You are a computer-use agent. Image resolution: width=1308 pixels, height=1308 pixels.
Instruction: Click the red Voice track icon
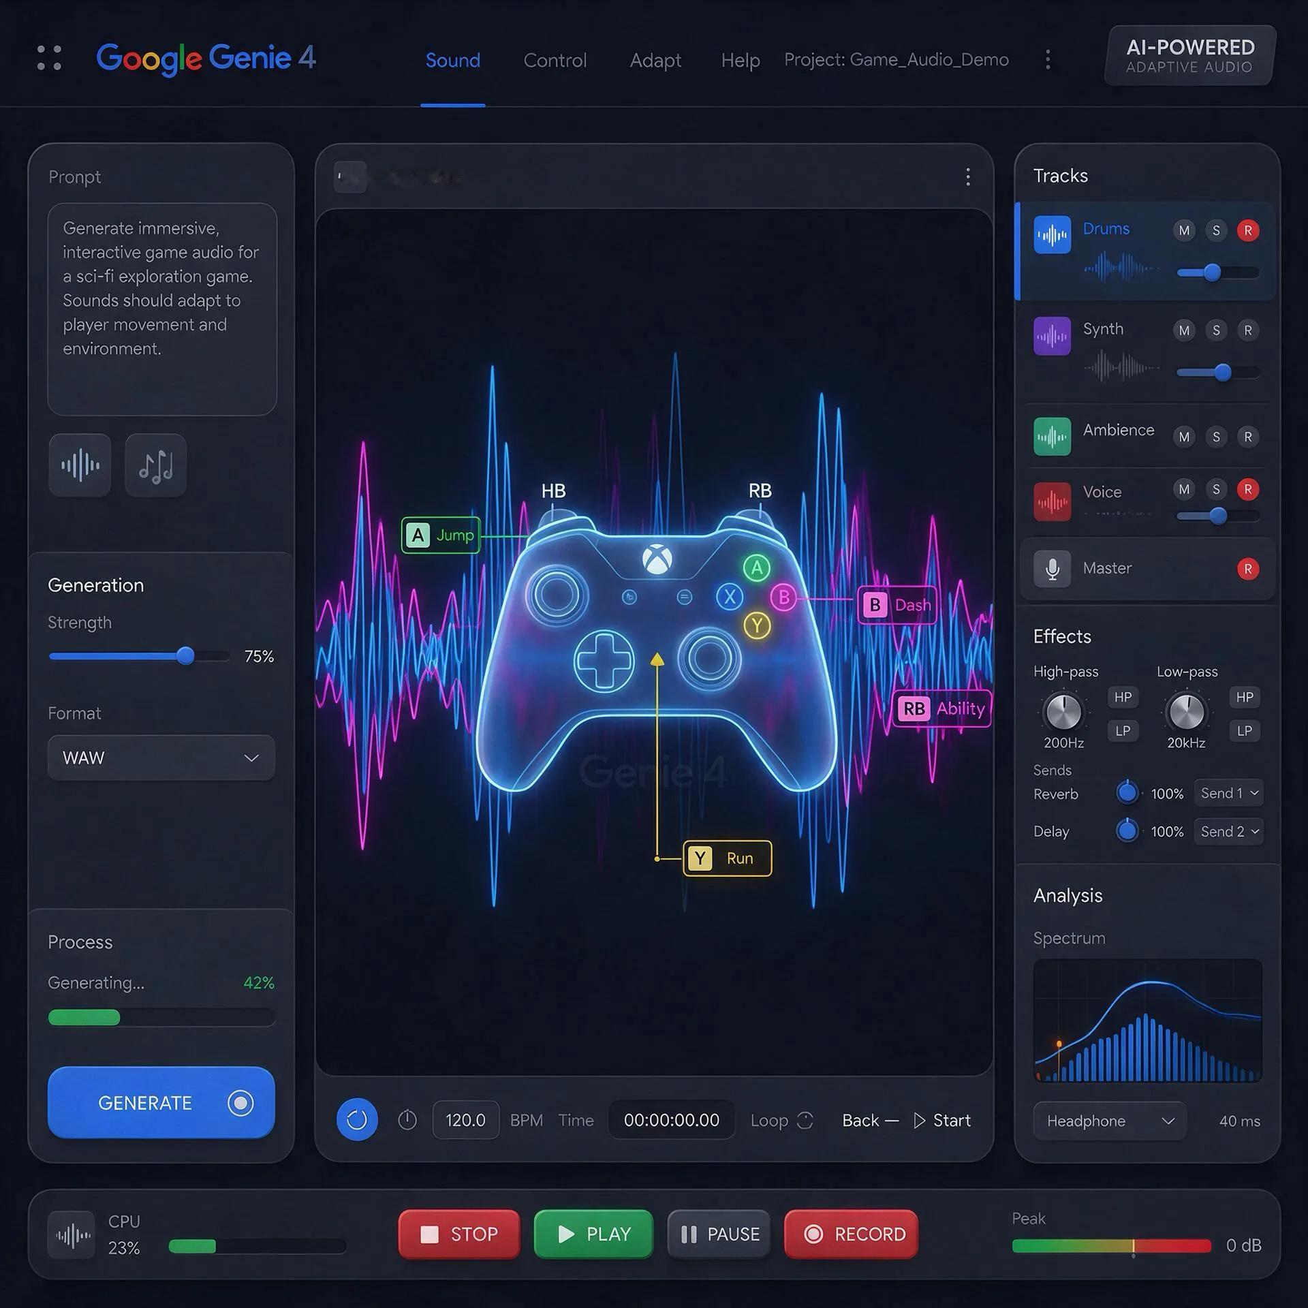click(1052, 501)
